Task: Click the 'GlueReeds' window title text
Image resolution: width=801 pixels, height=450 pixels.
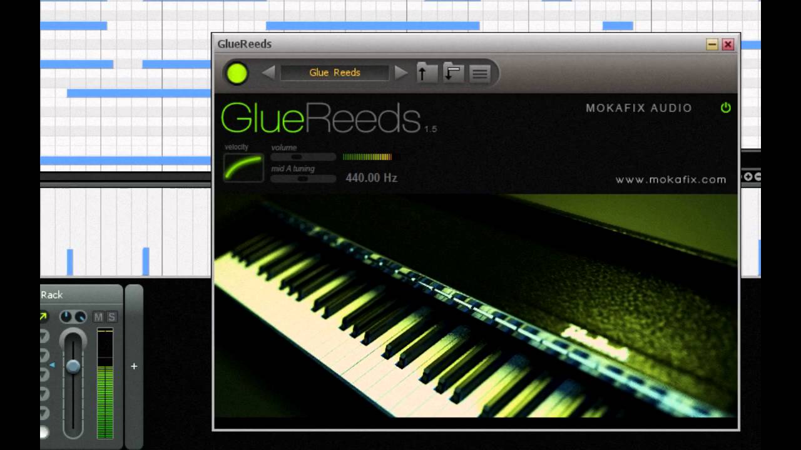Action: (x=245, y=44)
